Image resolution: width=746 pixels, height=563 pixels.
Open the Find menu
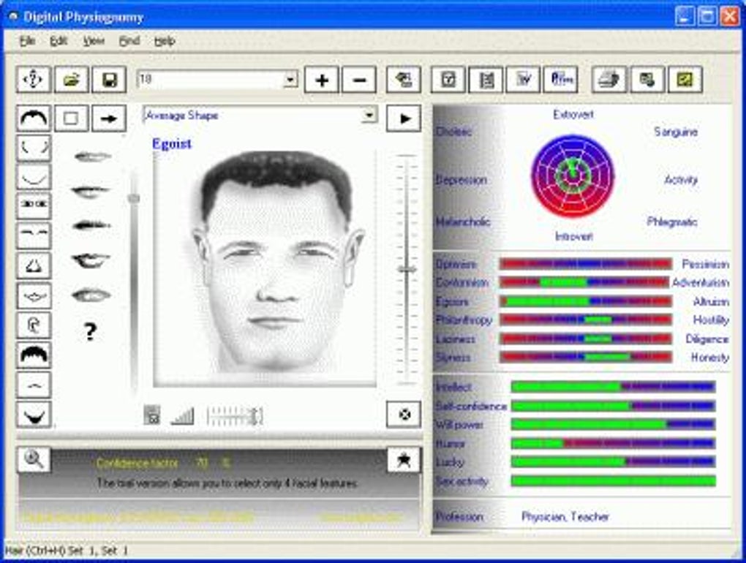(129, 42)
